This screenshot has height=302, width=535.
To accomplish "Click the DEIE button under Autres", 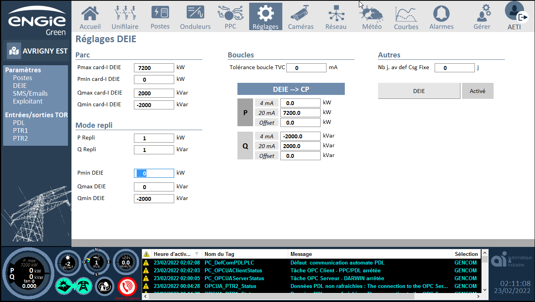I will point(419,91).
